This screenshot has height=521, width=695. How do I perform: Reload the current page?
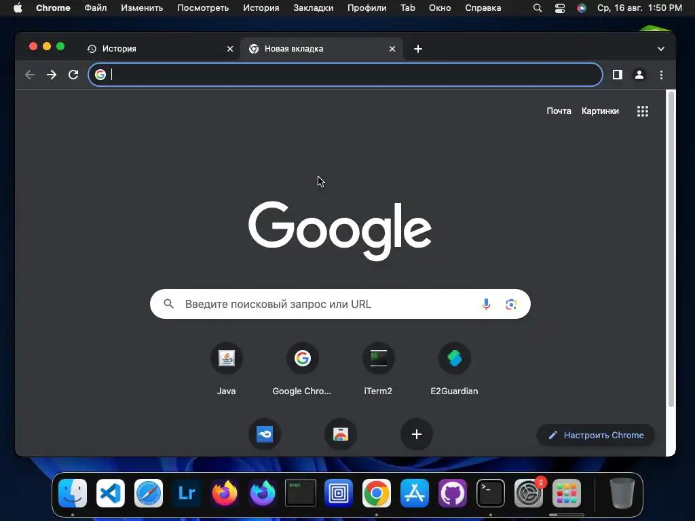(73, 75)
